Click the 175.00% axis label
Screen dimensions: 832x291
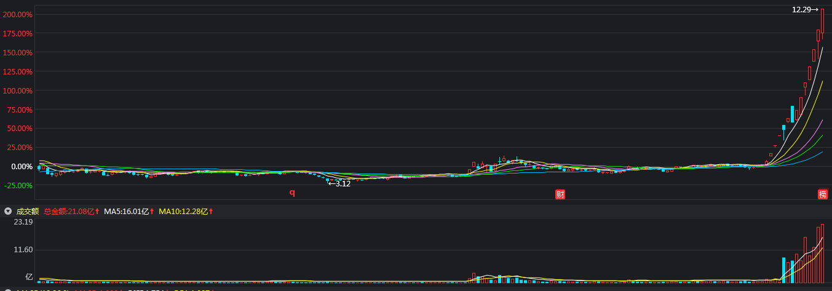pyautogui.click(x=17, y=34)
